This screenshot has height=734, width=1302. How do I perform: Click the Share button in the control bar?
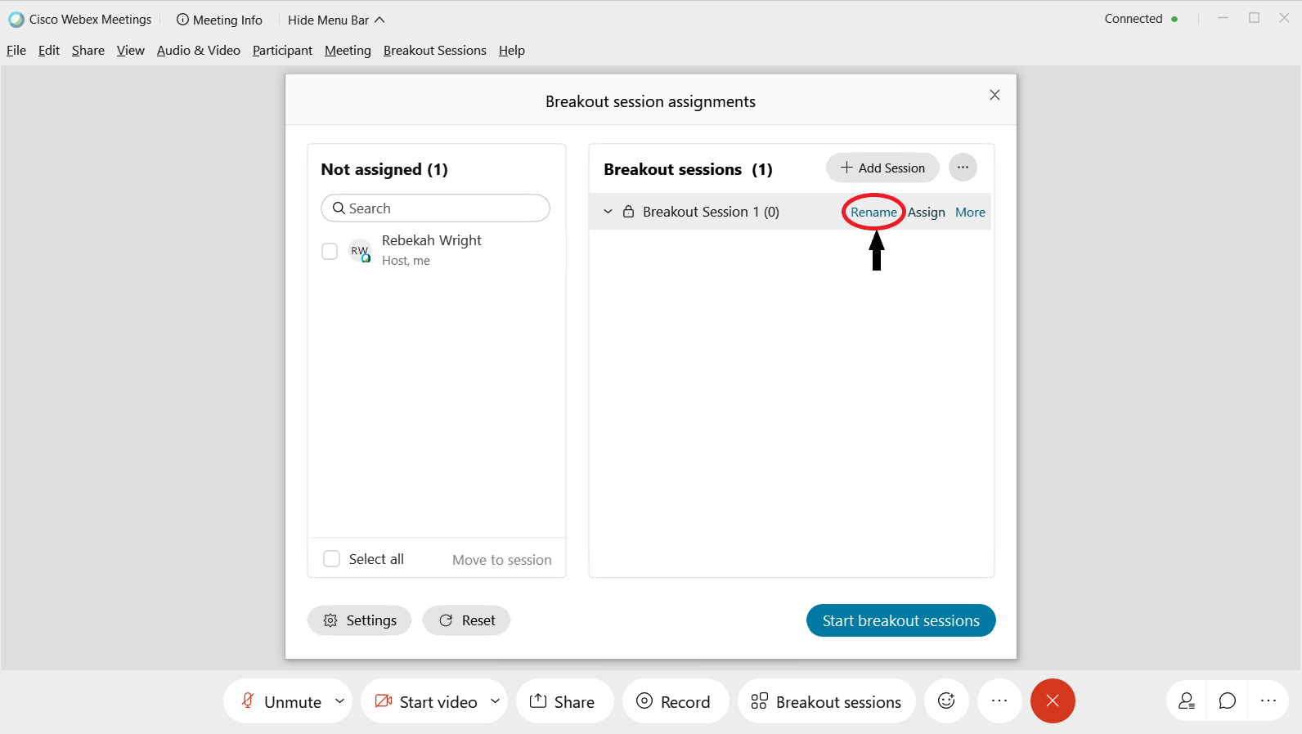564,701
